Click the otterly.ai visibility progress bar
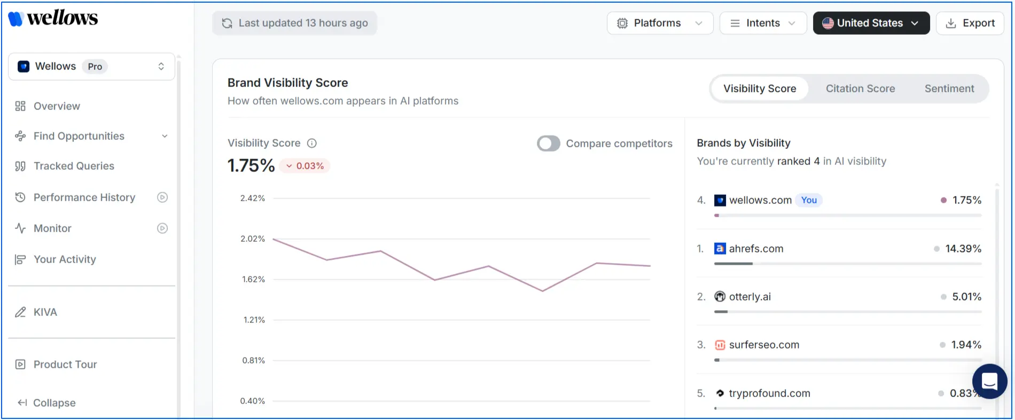1015x420 pixels. click(x=848, y=312)
